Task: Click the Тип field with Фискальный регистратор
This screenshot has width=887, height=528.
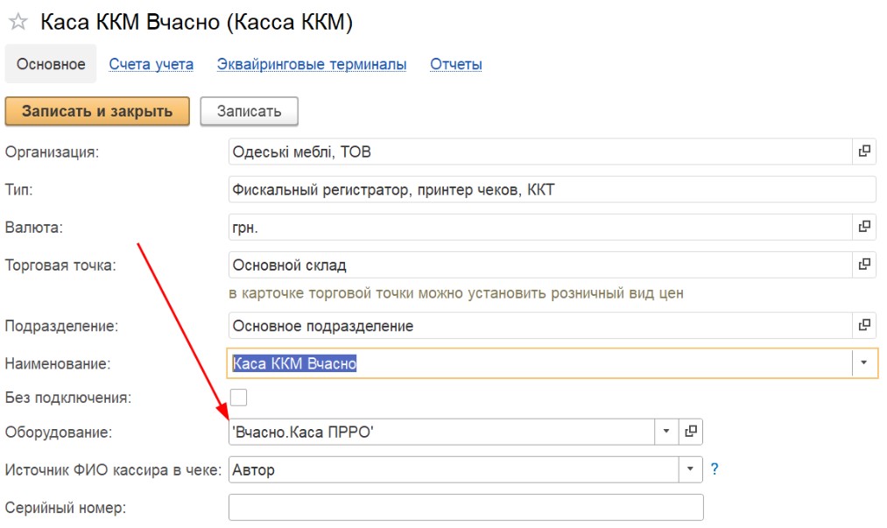Action: click(552, 189)
